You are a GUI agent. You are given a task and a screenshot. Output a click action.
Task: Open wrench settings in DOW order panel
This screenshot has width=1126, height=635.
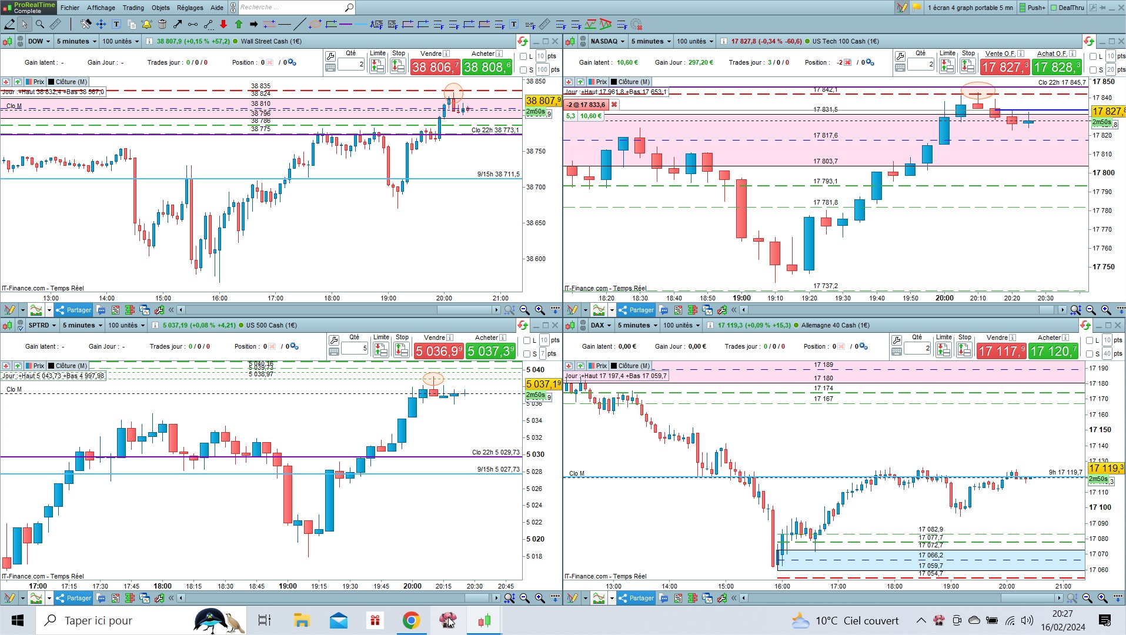[x=330, y=56]
